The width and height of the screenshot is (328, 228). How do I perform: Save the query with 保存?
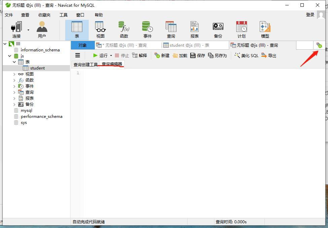(x=198, y=55)
